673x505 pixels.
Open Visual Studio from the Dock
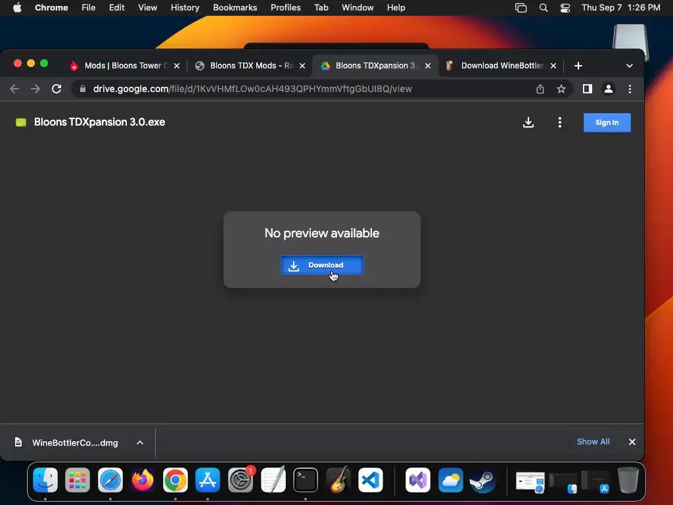417,479
